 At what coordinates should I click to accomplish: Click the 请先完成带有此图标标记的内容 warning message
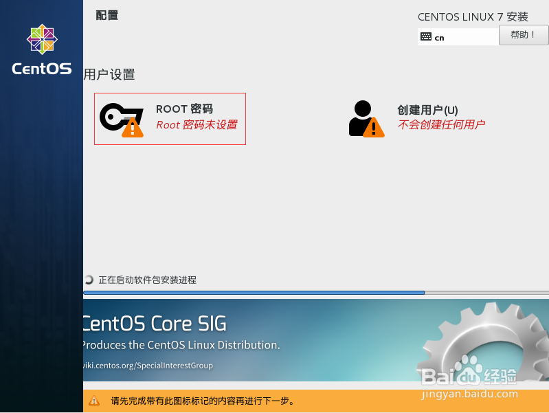203,401
